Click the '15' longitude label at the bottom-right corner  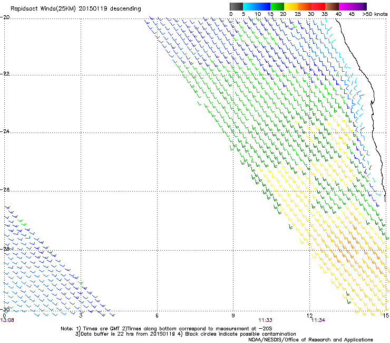tap(386, 316)
